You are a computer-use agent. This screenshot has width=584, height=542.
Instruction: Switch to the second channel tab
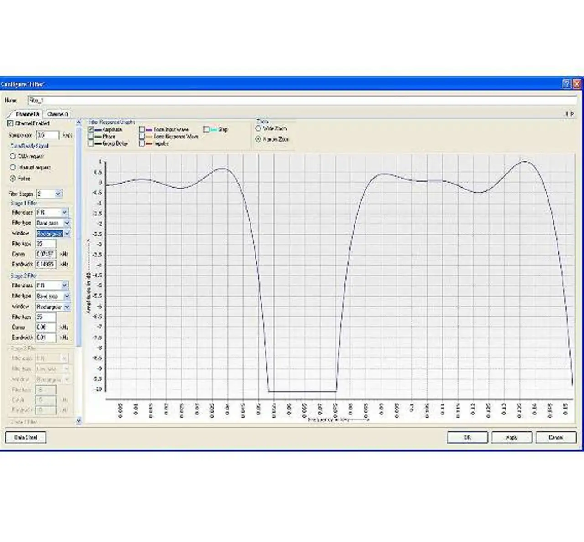tap(57, 114)
